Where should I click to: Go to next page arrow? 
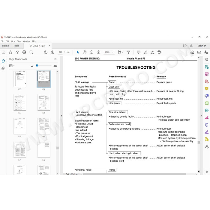tap(52, 52)
